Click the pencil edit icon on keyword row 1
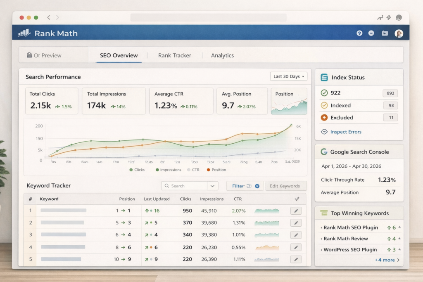This screenshot has width=423, height=282. pos(296,211)
